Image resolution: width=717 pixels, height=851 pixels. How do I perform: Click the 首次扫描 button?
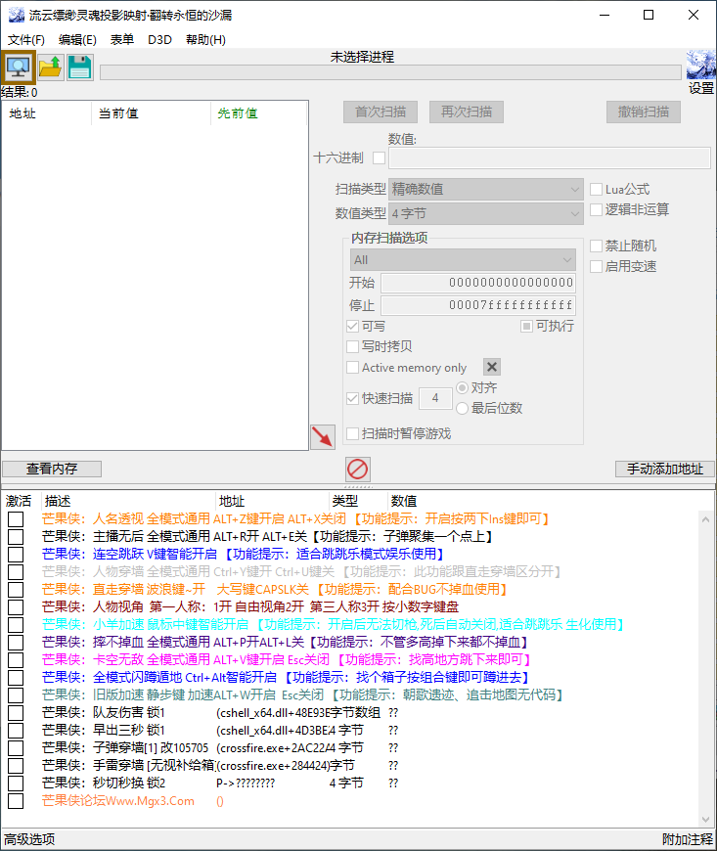pyautogui.click(x=381, y=112)
